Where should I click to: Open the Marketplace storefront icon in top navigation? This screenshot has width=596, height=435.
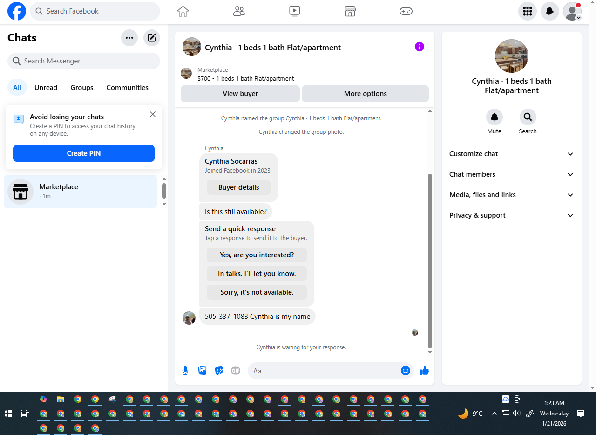coord(350,11)
